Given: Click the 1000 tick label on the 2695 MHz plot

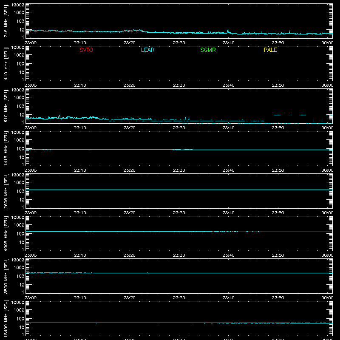Looking at the screenshot, I should coord(19,183).
